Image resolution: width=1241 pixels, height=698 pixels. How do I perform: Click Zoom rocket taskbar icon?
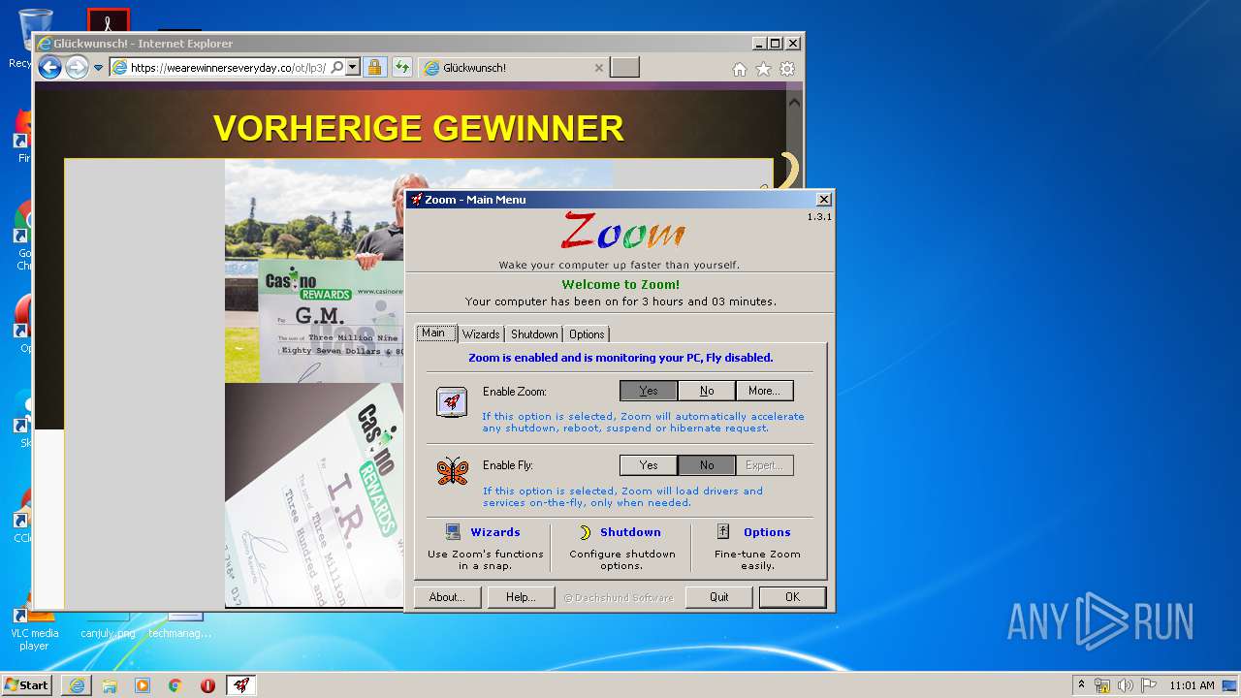coord(241,685)
